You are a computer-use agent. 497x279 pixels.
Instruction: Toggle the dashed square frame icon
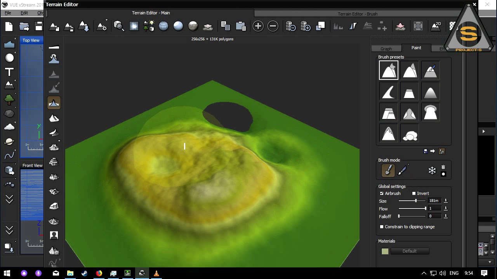[x=418, y=26]
